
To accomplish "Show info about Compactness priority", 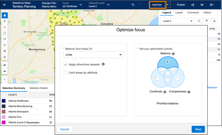I will (x=189, y=92).
